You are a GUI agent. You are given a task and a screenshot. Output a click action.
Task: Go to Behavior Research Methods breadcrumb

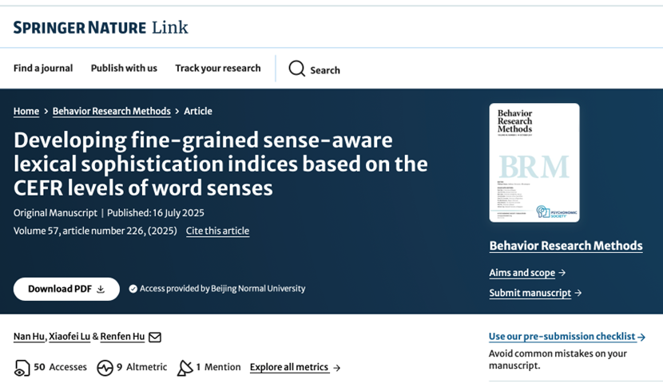coord(112,112)
